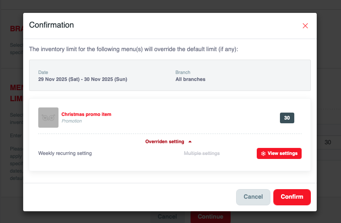
Task: Click the dimmed Cancel button behind the dialog
Action: pos(167,217)
